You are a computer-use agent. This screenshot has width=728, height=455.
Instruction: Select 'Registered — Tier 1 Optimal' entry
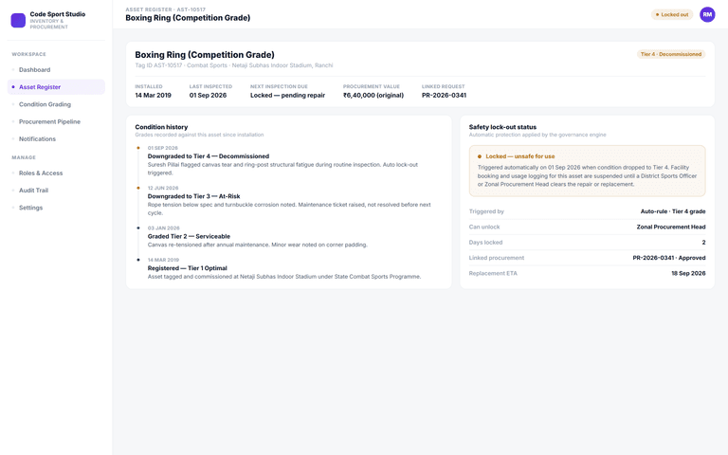coord(187,268)
